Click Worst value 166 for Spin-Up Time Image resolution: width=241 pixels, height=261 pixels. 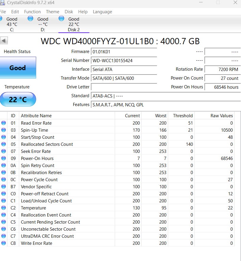point(163,130)
